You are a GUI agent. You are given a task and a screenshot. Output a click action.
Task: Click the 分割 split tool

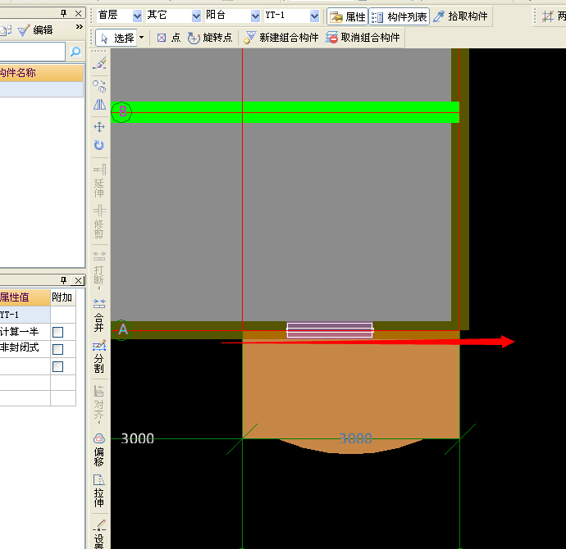99,356
